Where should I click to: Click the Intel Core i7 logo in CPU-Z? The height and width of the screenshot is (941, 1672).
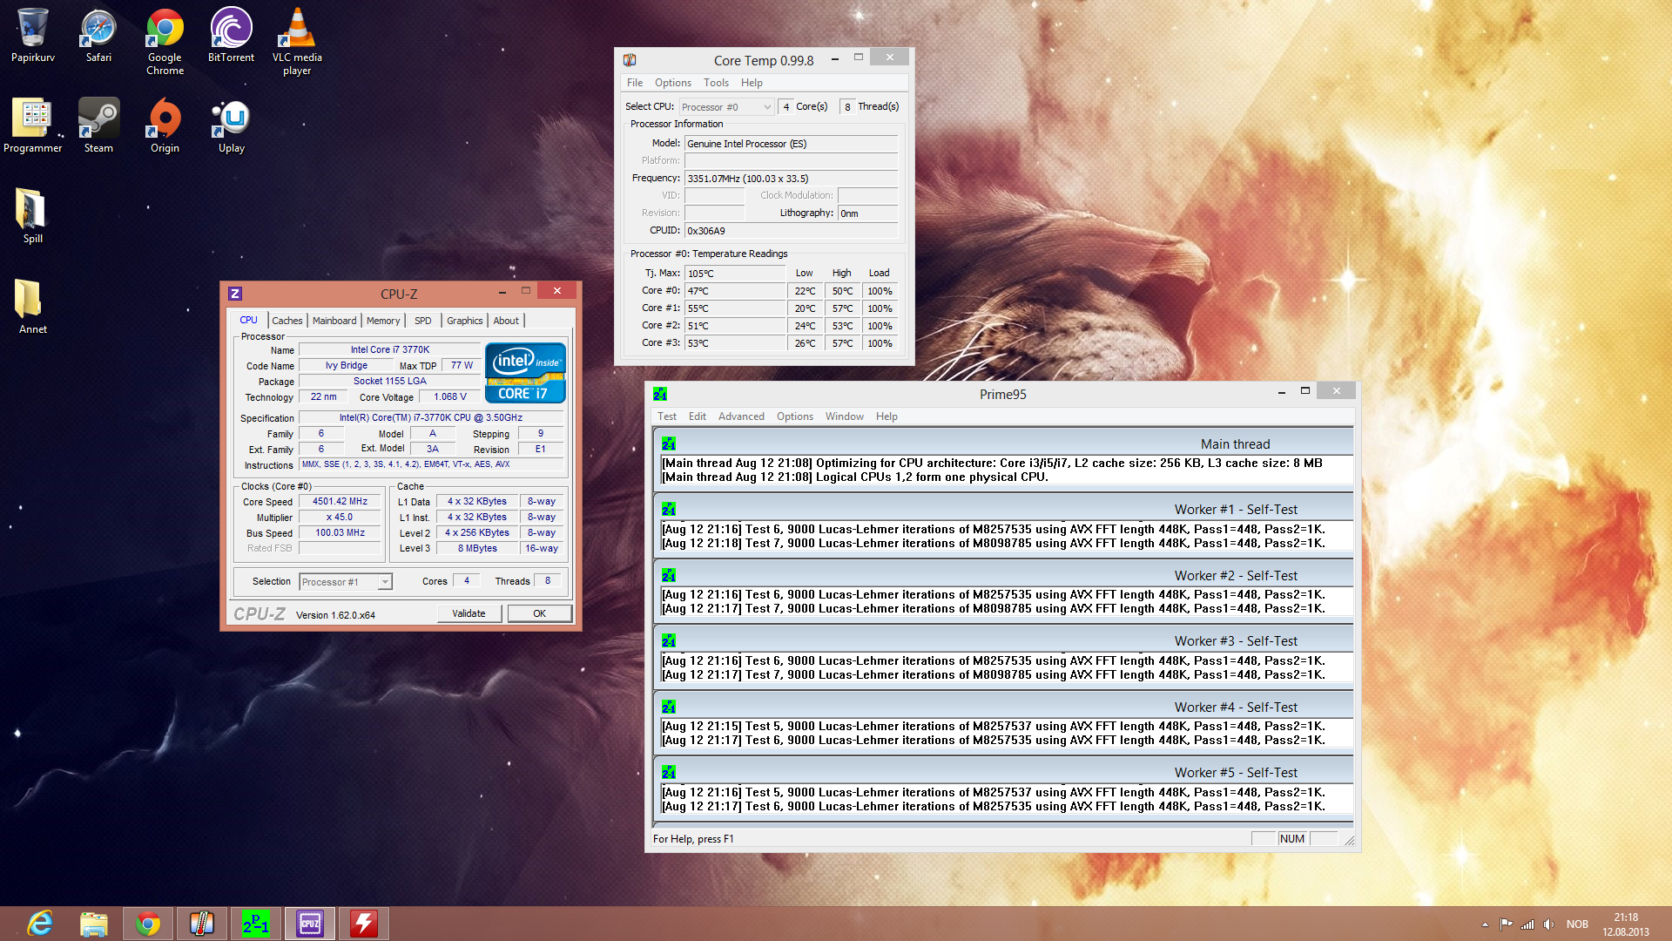pos(525,373)
